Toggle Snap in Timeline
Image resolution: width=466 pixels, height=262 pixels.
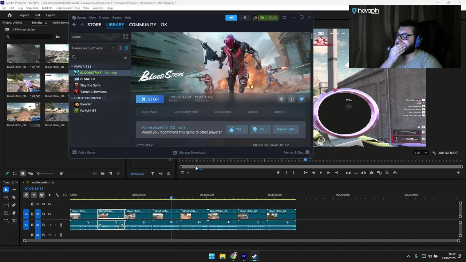(34, 195)
